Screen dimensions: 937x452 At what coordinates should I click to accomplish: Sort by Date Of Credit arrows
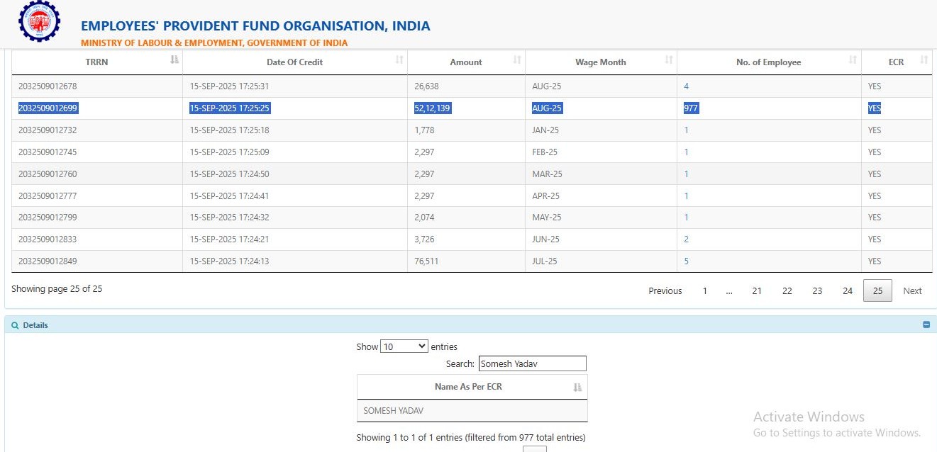point(399,61)
